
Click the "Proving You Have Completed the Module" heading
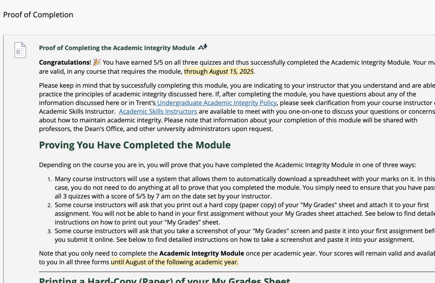(x=135, y=145)
